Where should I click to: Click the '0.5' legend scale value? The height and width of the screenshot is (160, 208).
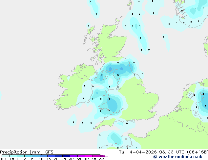point(11,159)
